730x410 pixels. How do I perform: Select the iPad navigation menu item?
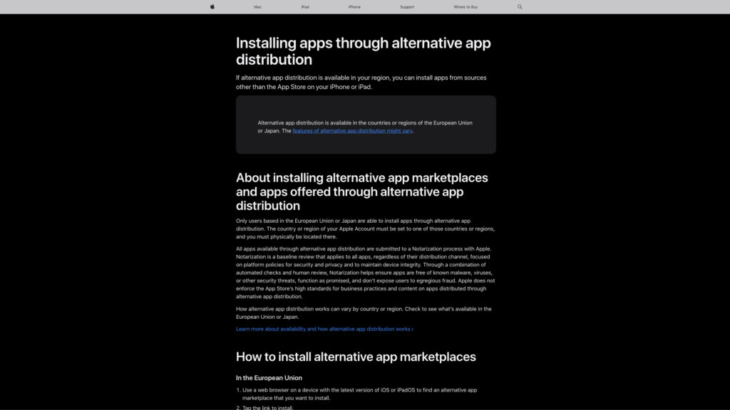click(x=304, y=6)
